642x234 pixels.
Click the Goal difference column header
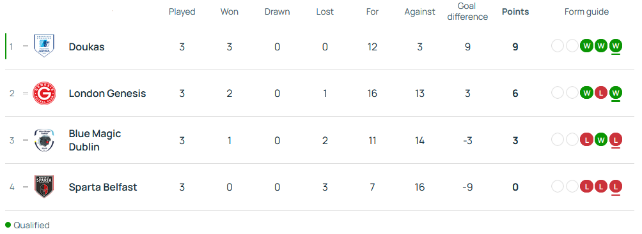[467, 11]
